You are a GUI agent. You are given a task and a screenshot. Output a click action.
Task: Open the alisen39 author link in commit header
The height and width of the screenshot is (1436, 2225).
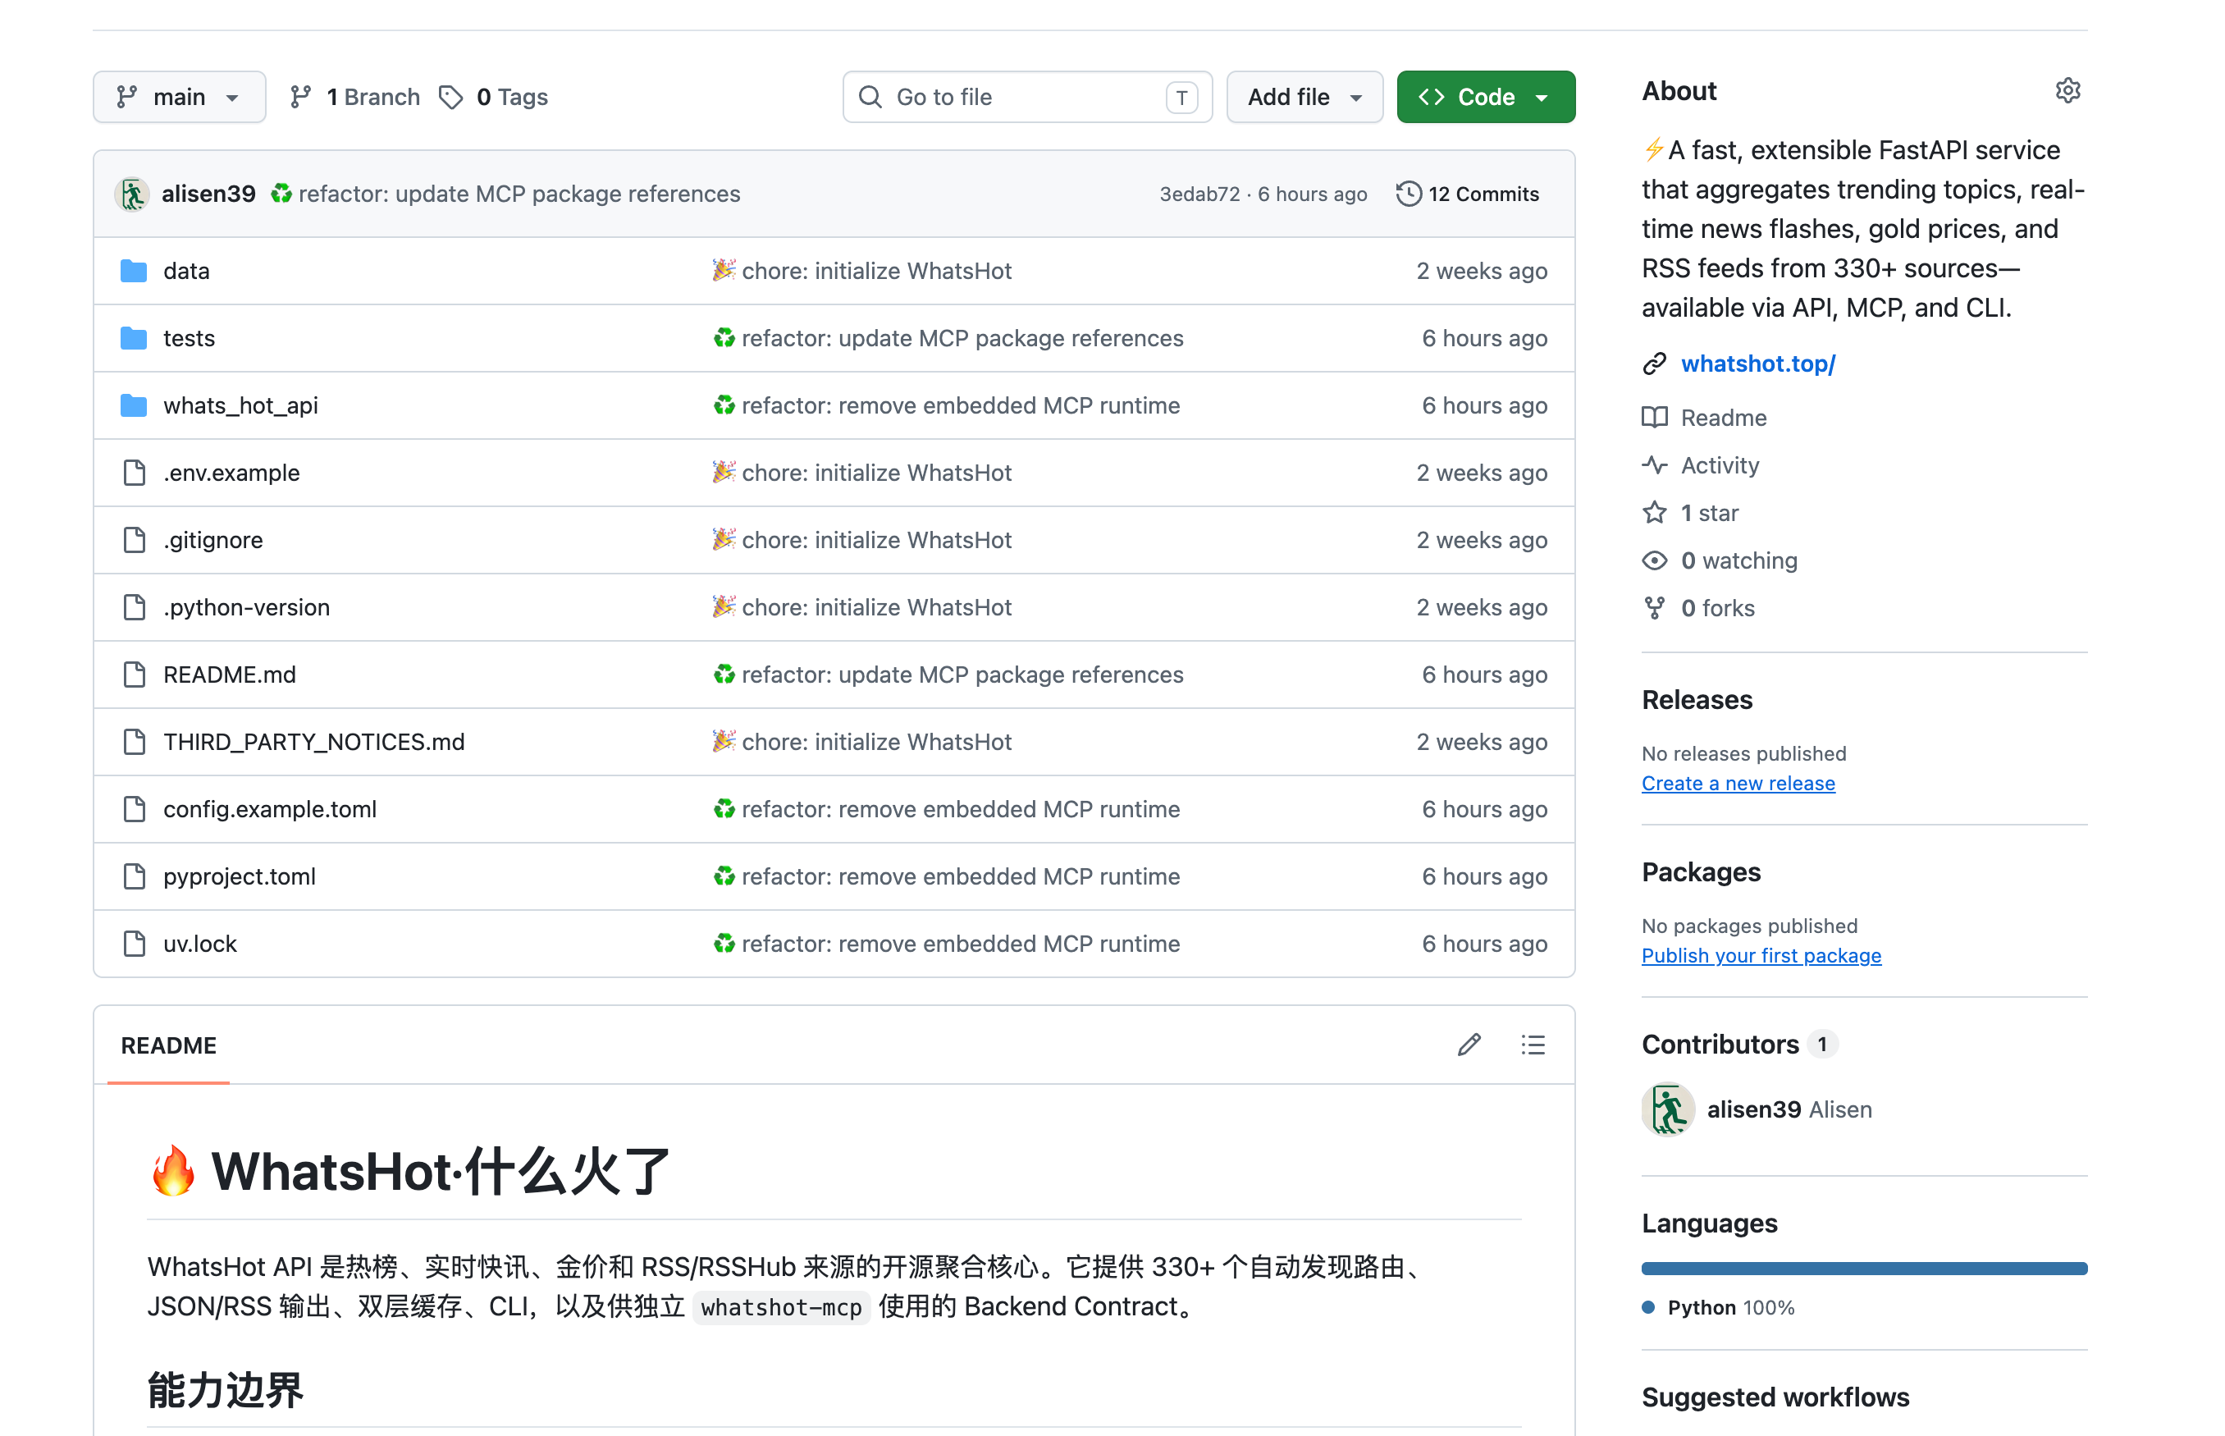[x=208, y=194]
